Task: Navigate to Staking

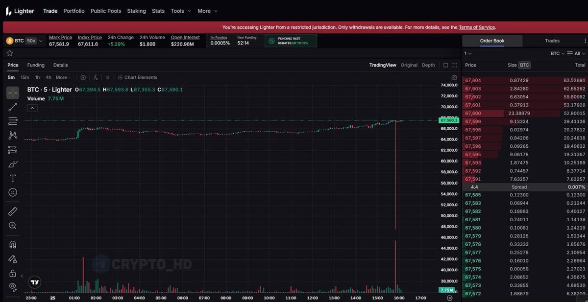Action: pos(136,11)
